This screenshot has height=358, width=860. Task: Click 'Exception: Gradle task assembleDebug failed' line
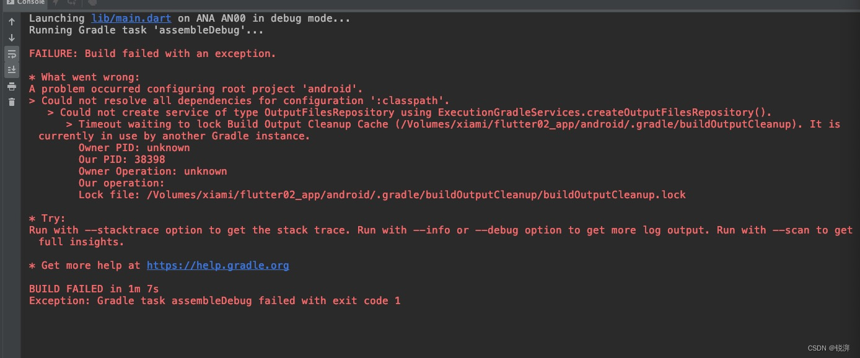(x=214, y=301)
